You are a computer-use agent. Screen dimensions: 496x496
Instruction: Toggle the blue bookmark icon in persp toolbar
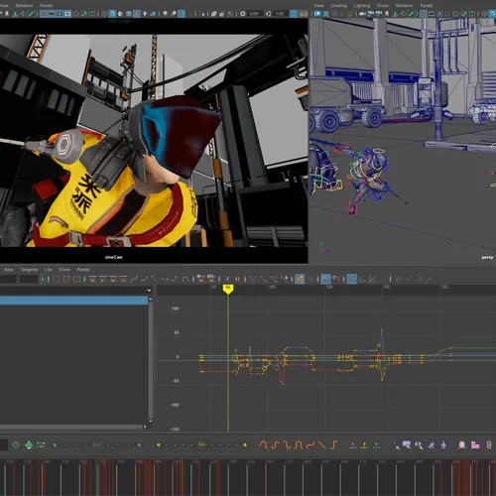[317, 14]
